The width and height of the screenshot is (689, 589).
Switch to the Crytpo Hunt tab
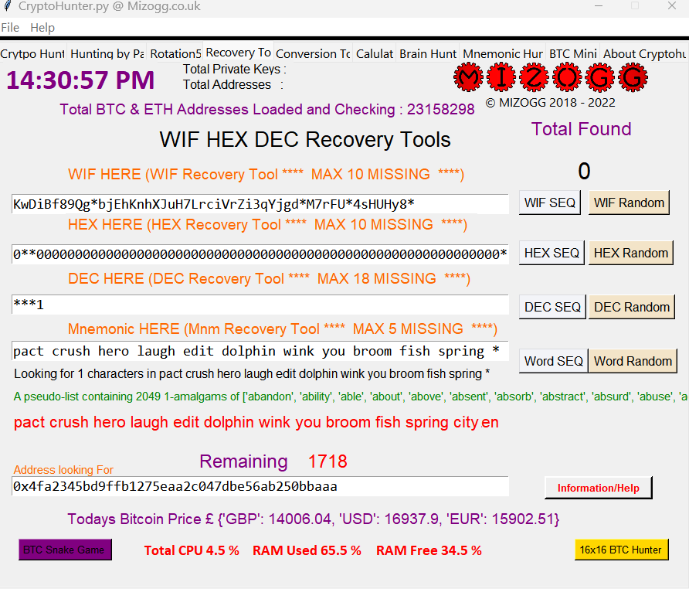(x=33, y=53)
